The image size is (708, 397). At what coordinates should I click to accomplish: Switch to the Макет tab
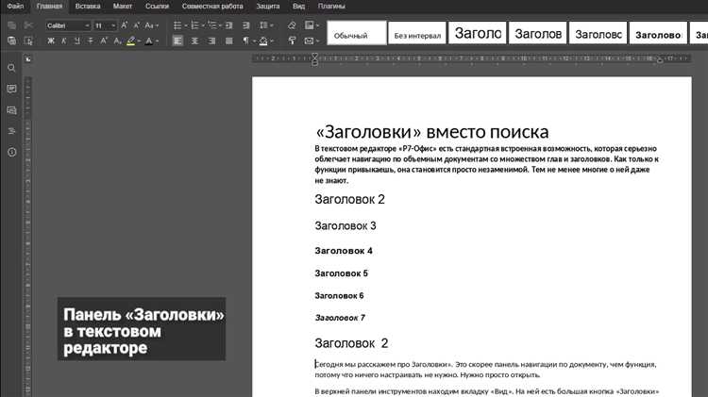123,7
